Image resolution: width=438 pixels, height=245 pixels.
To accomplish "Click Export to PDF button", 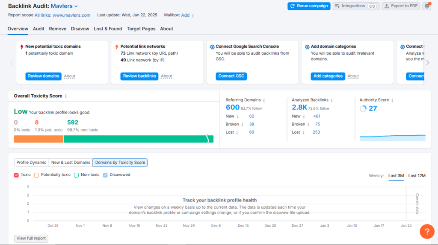I will pyautogui.click(x=401, y=6).
